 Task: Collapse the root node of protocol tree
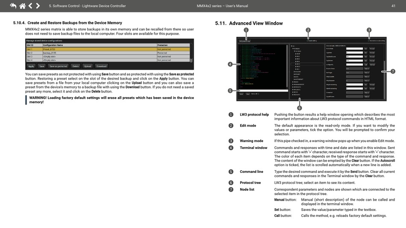coord(291,46)
